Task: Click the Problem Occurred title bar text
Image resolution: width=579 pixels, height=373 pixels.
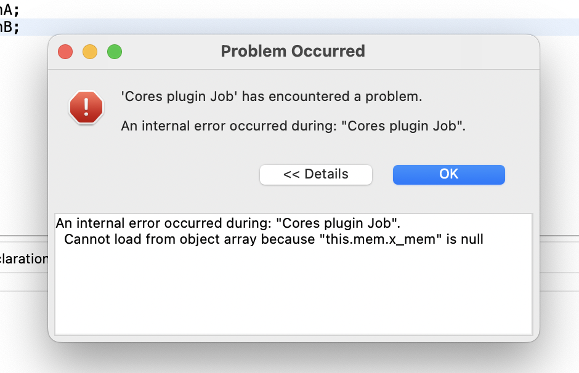Action: point(294,51)
